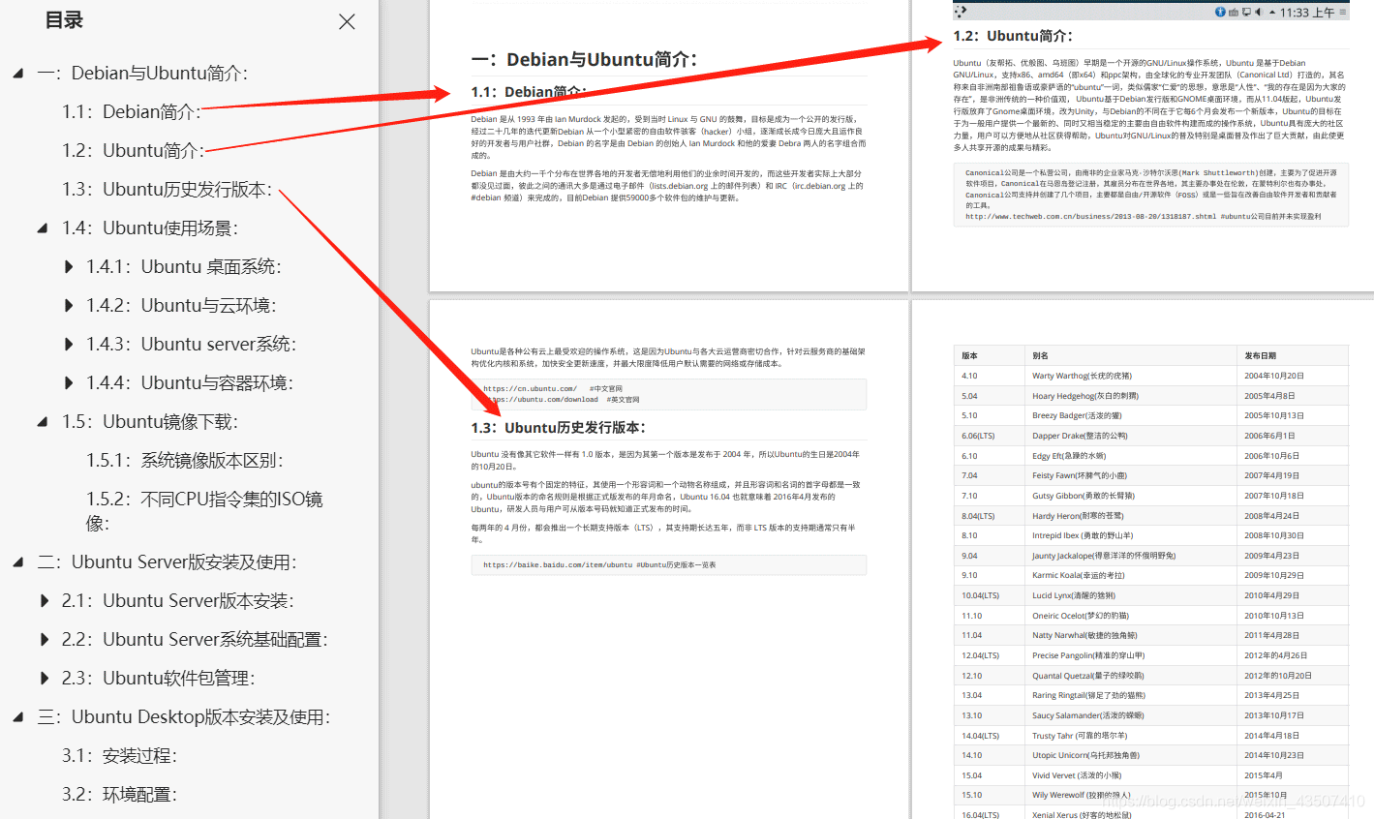Image resolution: width=1374 pixels, height=819 pixels.
Task: Go to 1.4.1:Ubuntu 桌面系统 entry
Action: (x=184, y=267)
